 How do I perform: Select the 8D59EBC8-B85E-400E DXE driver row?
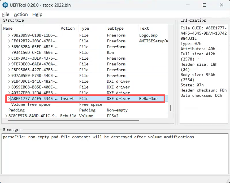tap(85, 87)
